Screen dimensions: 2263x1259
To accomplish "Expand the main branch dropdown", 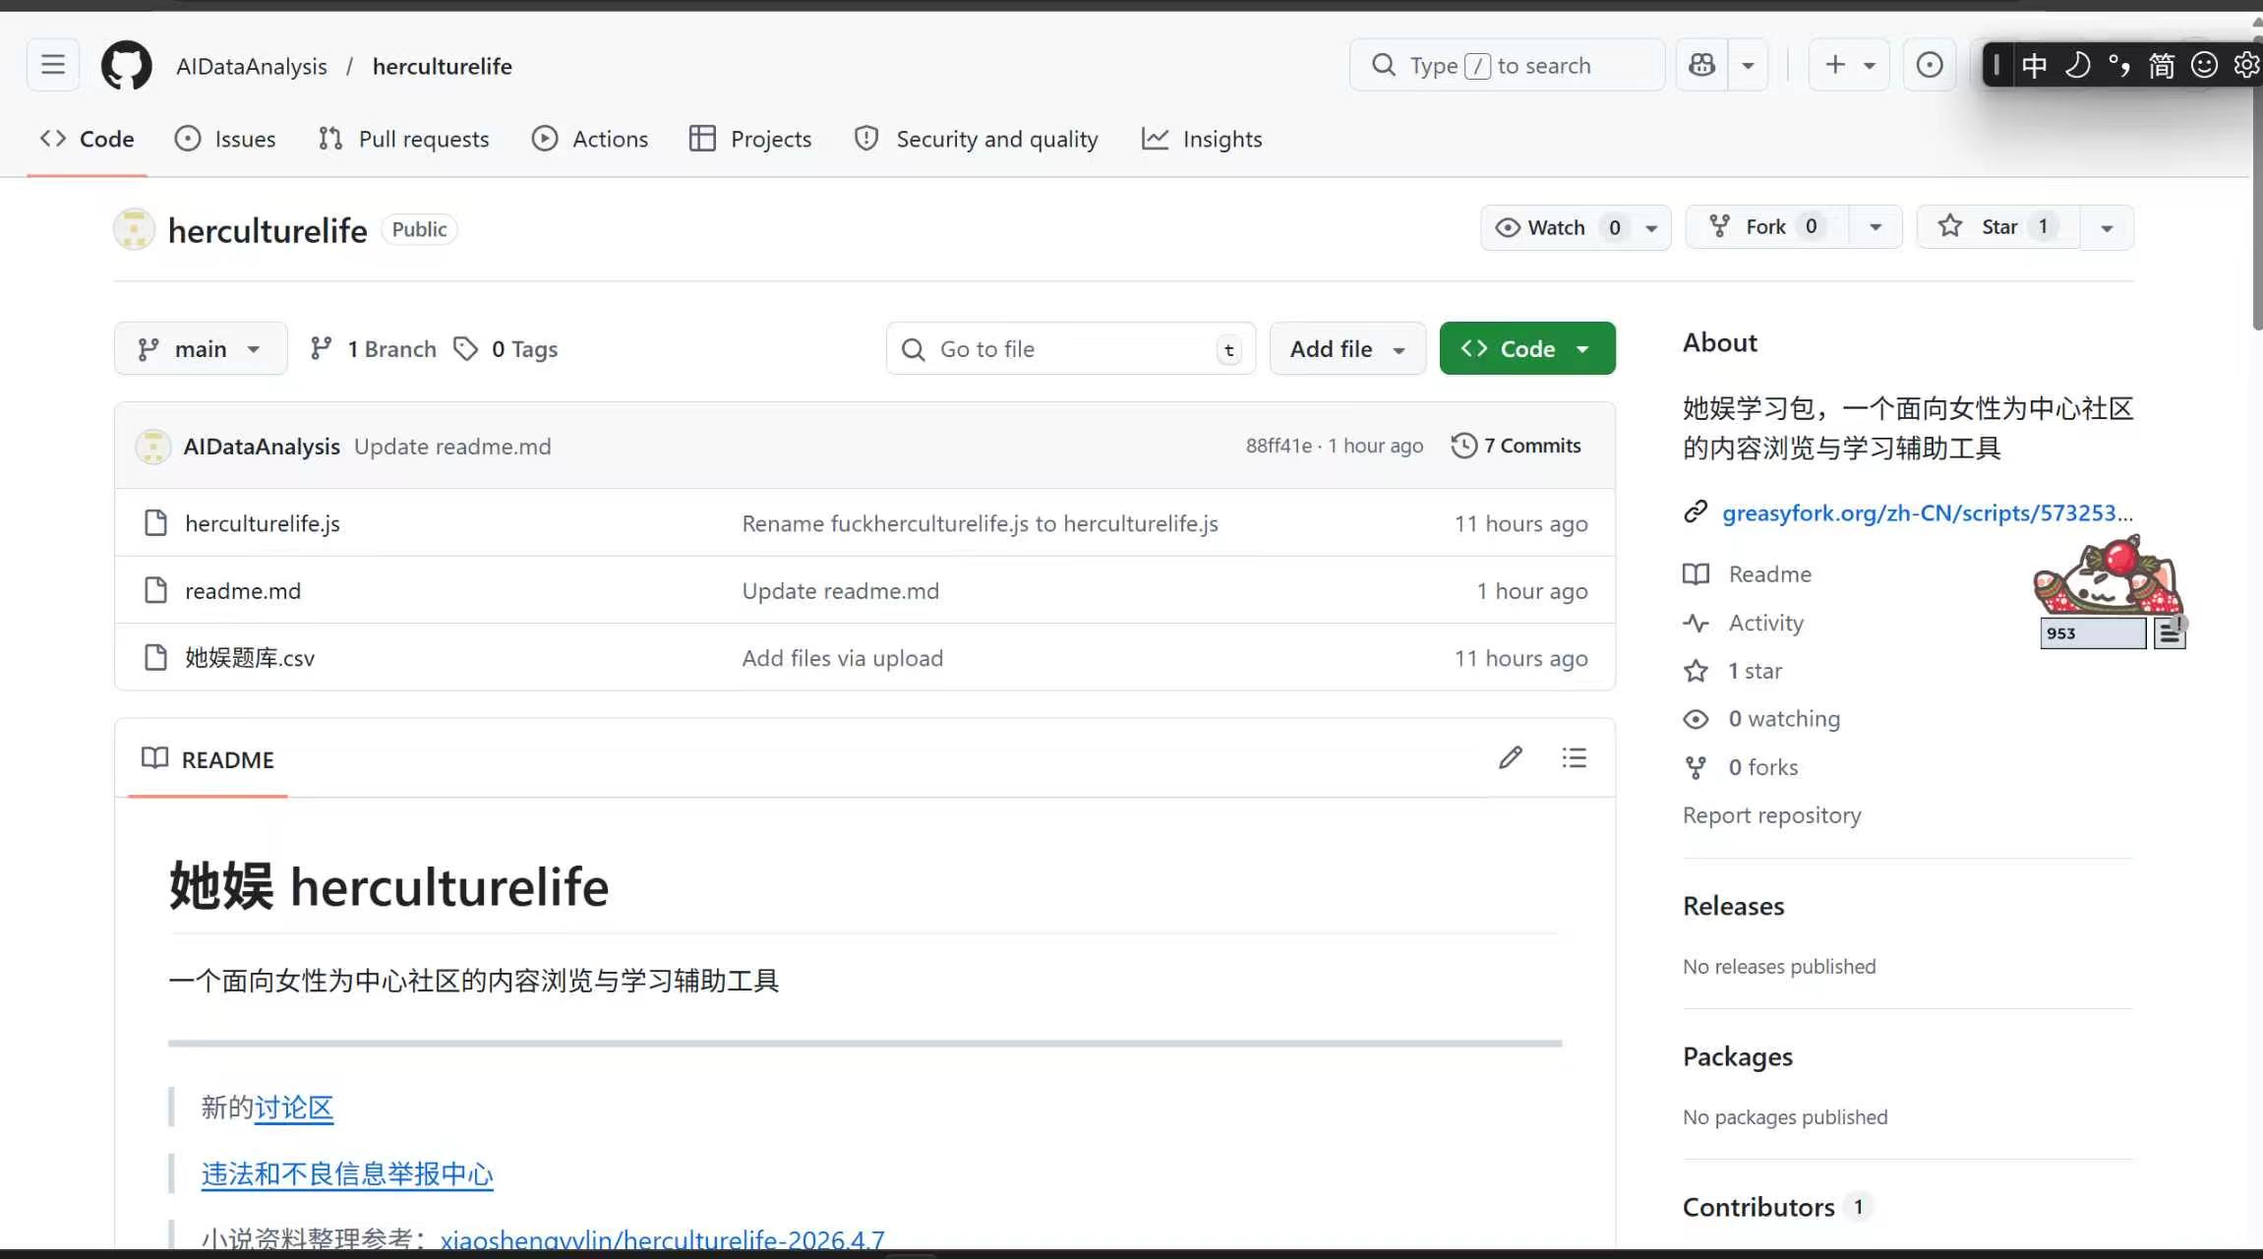I will [201, 349].
